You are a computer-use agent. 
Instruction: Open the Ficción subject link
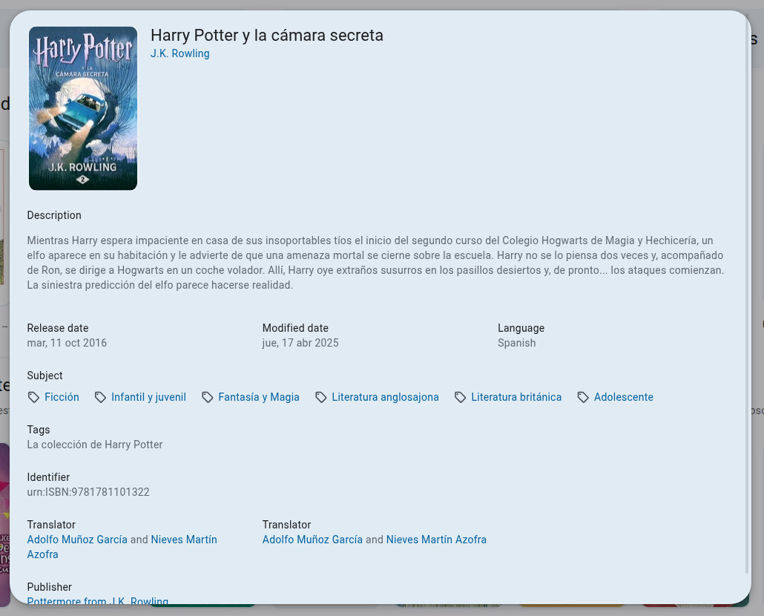62,397
